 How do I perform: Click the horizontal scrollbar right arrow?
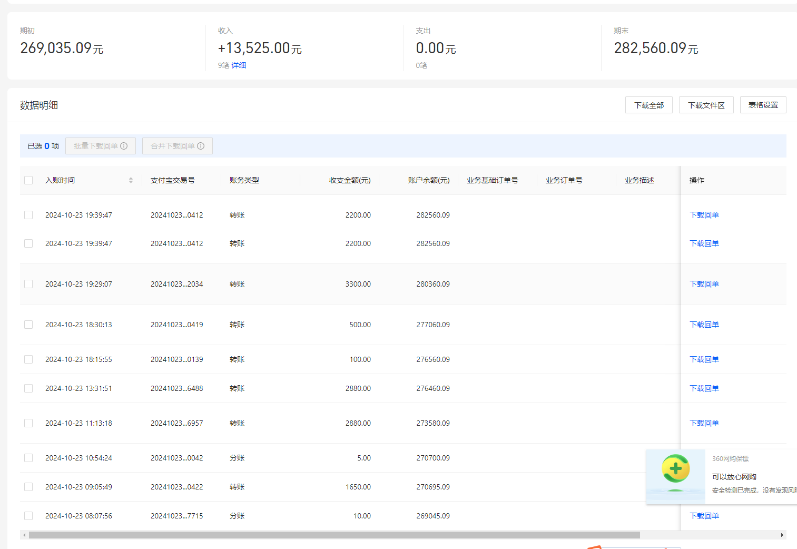(782, 535)
